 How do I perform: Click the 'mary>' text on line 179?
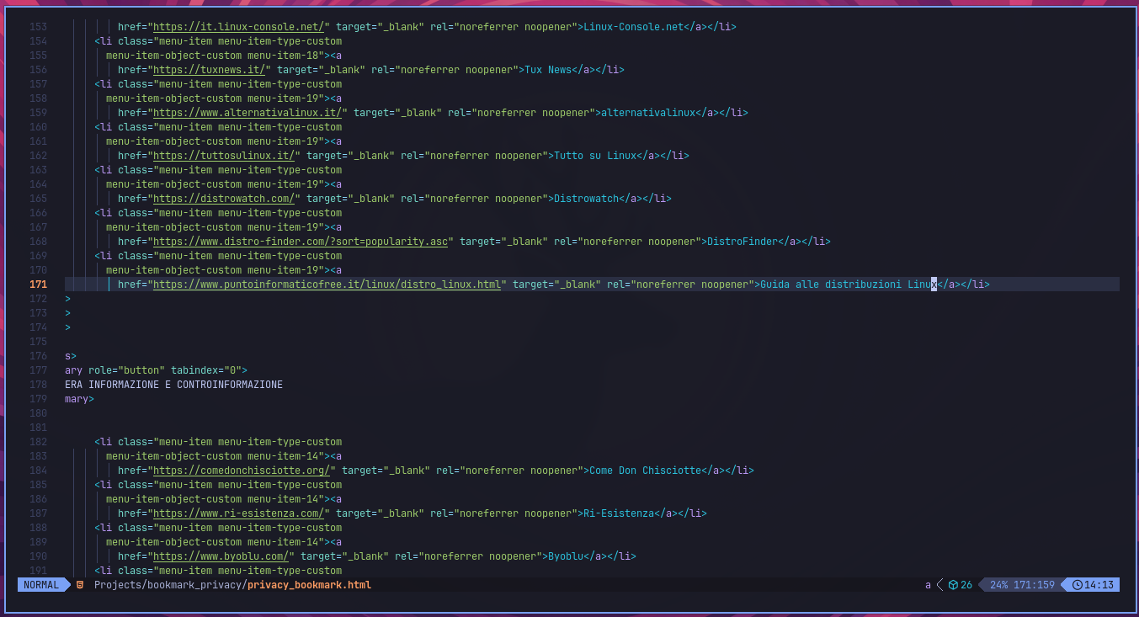coord(79,399)
